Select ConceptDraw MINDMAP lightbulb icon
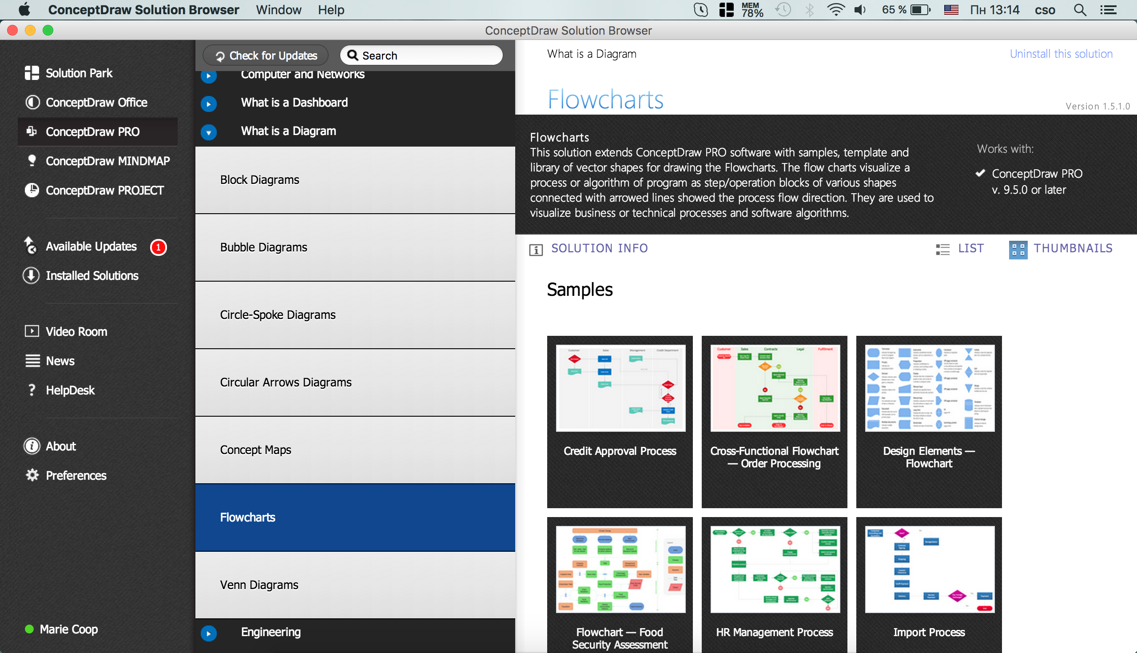This screenshot has width=1137, height=653. coord(32,160)
